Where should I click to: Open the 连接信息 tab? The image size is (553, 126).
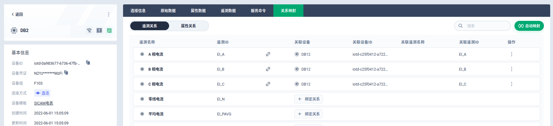(138, 11)
